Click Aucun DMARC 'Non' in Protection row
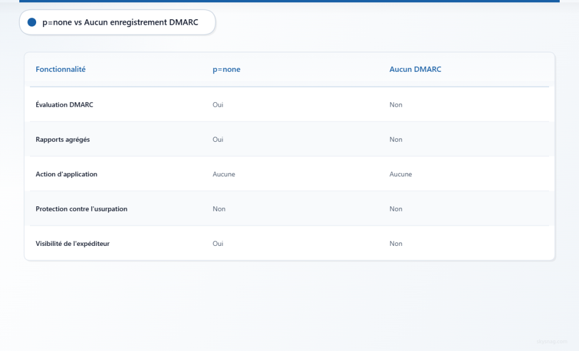 396,209
